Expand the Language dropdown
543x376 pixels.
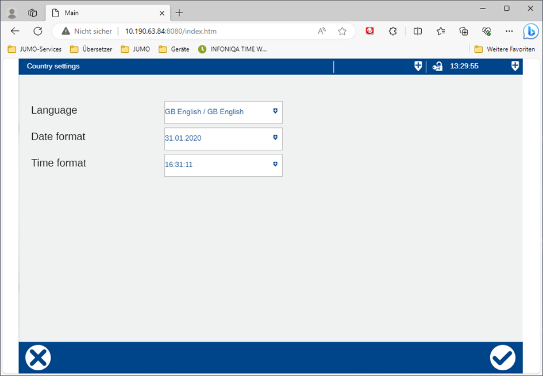(x=223, y=112)
